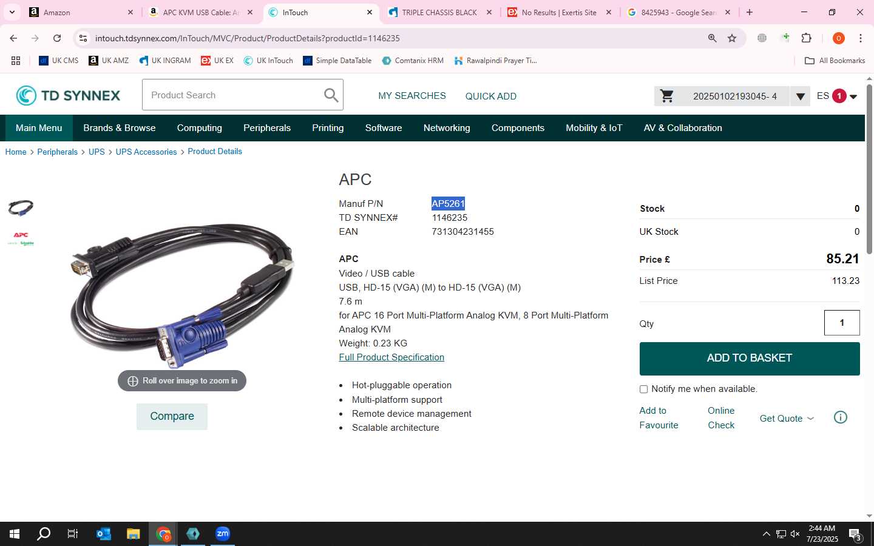Select the cable thumbnail image

21,208
